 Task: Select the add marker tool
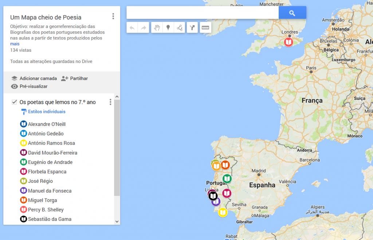(168, 28)
